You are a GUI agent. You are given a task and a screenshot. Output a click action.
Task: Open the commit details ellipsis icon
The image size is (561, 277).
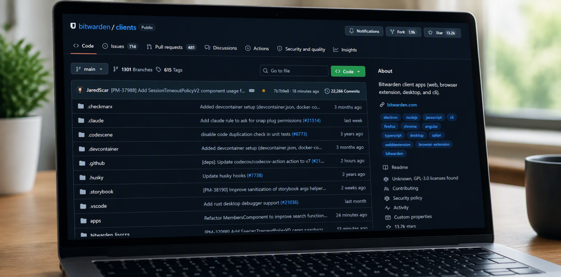point(252,91)
